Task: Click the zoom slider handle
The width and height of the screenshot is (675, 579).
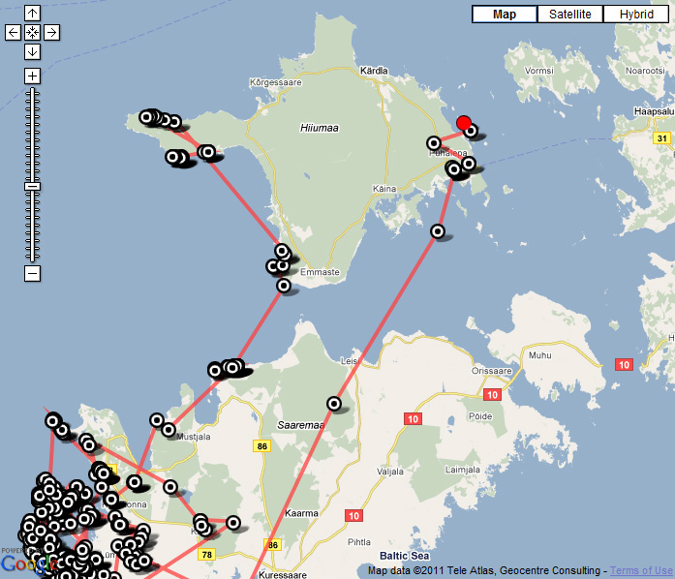Action: tap(32, 186)
